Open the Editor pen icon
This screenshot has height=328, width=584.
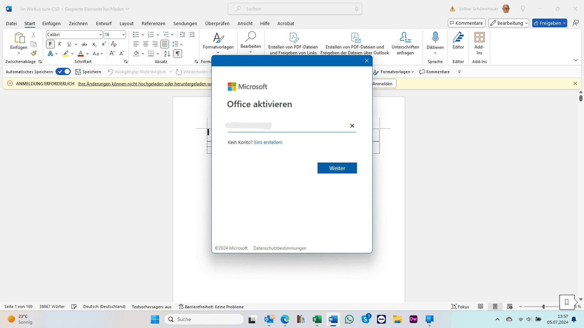coord(458,37)
